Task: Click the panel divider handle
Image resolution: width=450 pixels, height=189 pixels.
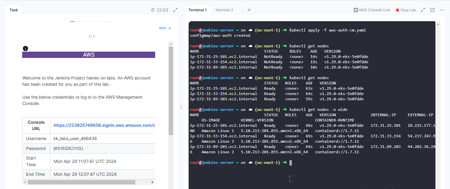Action: click(x=181, y=107)
